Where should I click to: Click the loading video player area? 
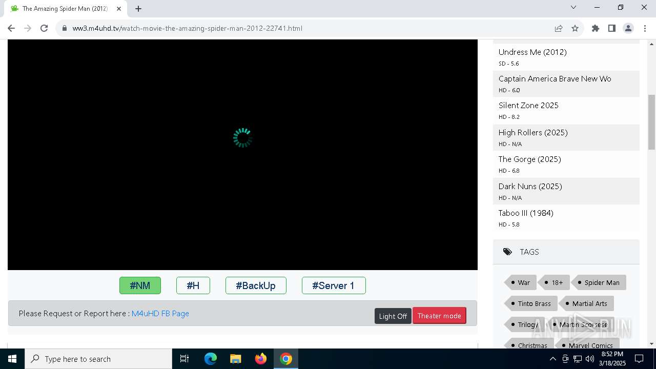click(242, 154)
